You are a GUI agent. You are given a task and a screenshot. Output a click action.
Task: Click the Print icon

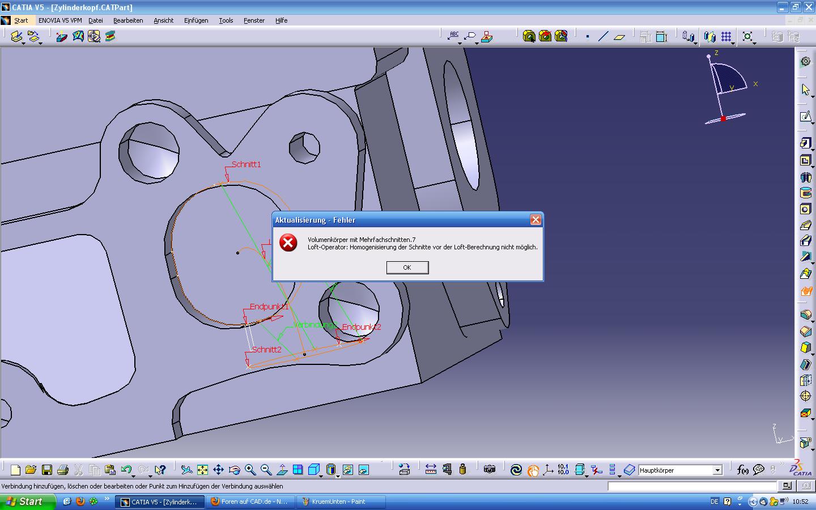pyautogui.click(x=62, y=470)
